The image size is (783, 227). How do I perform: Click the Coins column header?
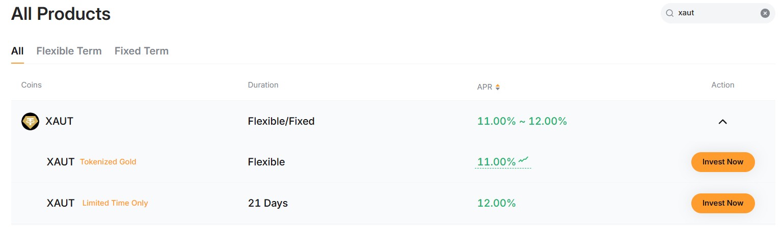tap(32, 85)
